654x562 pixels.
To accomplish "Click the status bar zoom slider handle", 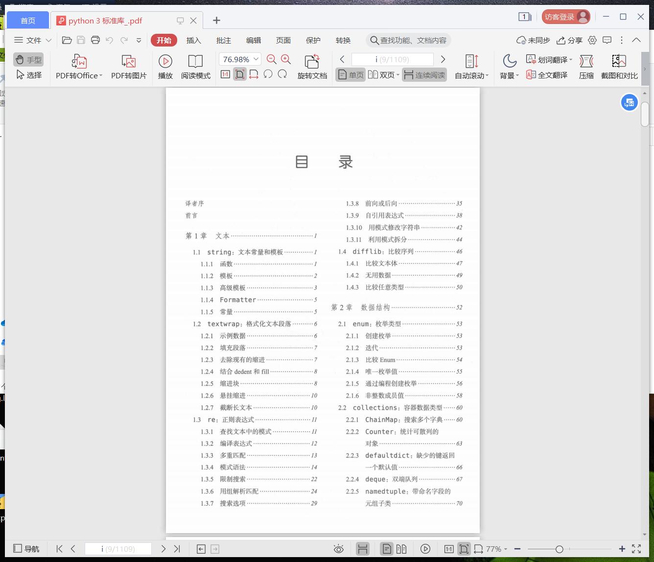I will (559, 549).
